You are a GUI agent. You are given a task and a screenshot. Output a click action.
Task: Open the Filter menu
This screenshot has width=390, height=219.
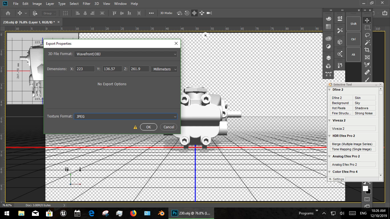coord(86,4)
